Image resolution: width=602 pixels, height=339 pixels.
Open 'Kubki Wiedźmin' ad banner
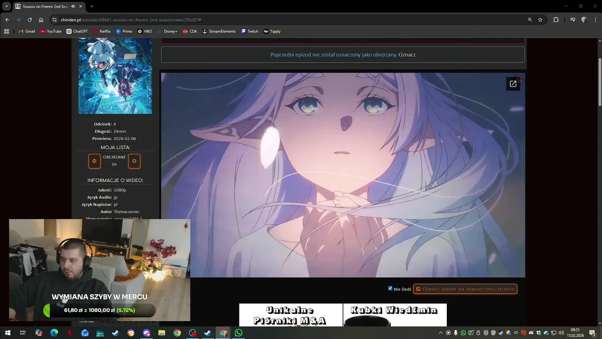pos(395,315)
